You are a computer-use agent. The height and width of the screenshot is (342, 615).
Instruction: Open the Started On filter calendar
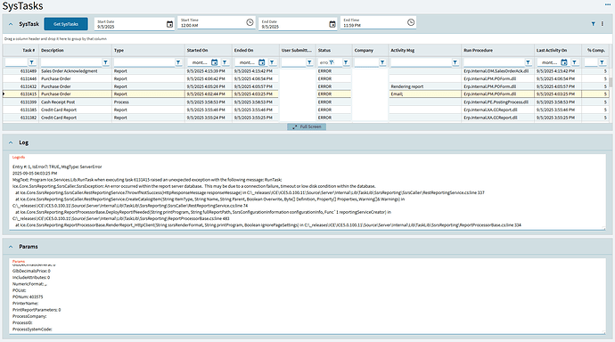214,62
